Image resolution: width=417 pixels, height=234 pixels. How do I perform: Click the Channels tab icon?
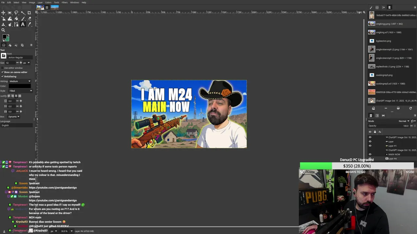pyautogui.click(x=377, y=115)
